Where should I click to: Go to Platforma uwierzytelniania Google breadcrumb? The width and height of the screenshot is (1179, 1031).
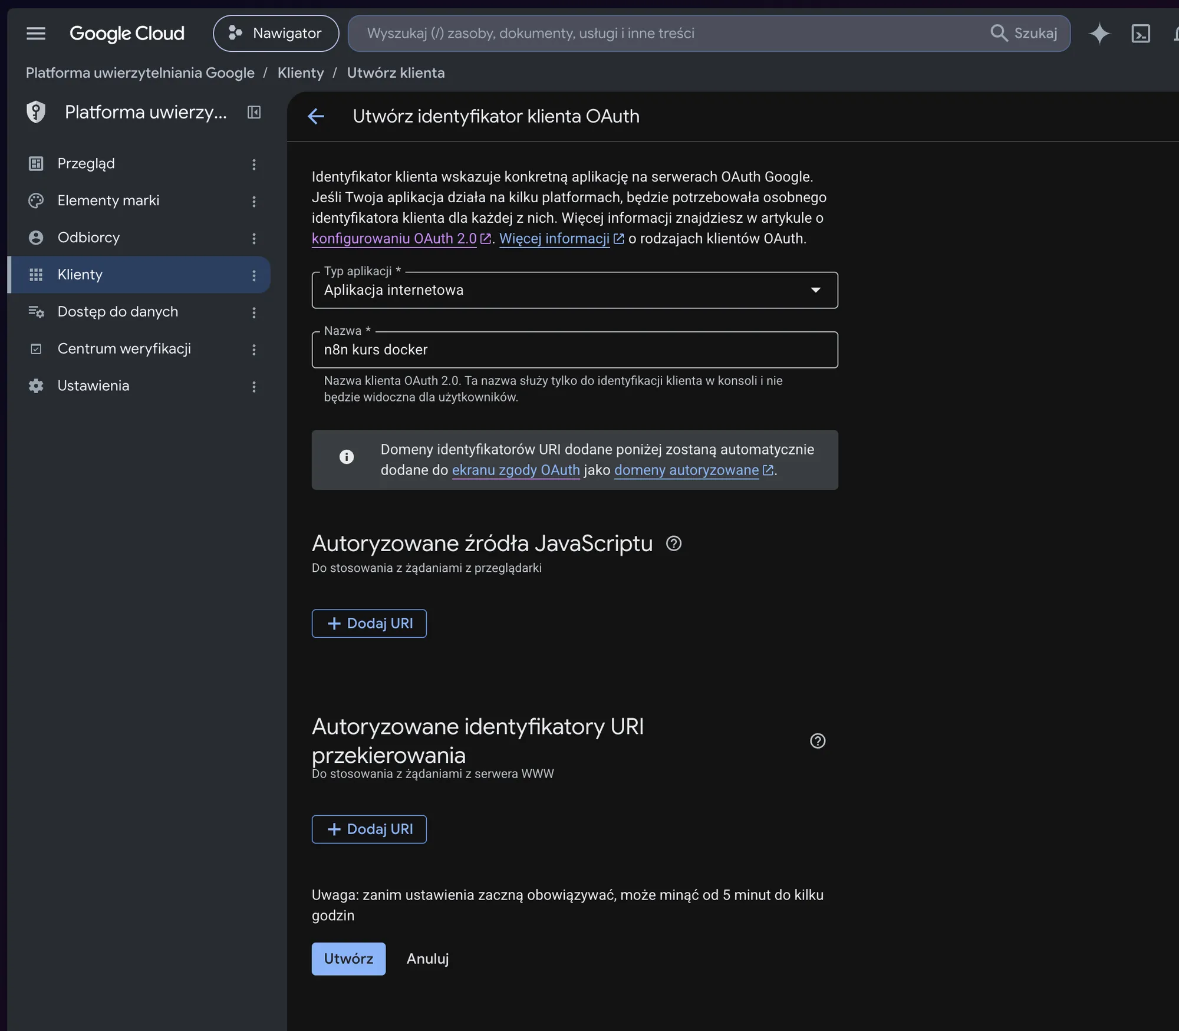(x=140, y=73)
